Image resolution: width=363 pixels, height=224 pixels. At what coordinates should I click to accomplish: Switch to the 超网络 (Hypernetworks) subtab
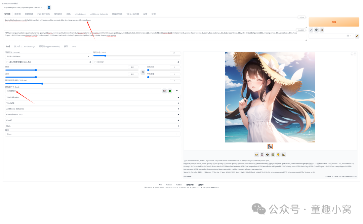coord(49,46)
